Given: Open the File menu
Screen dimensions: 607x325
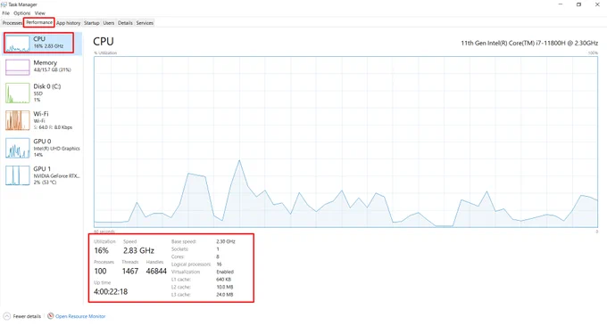Looking at the screenshot, I should pyautogui.click(x=6, y=13).
